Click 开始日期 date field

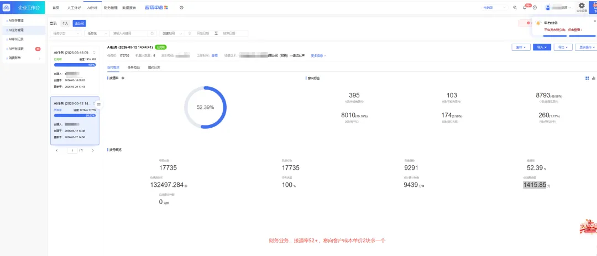(203, 34)
